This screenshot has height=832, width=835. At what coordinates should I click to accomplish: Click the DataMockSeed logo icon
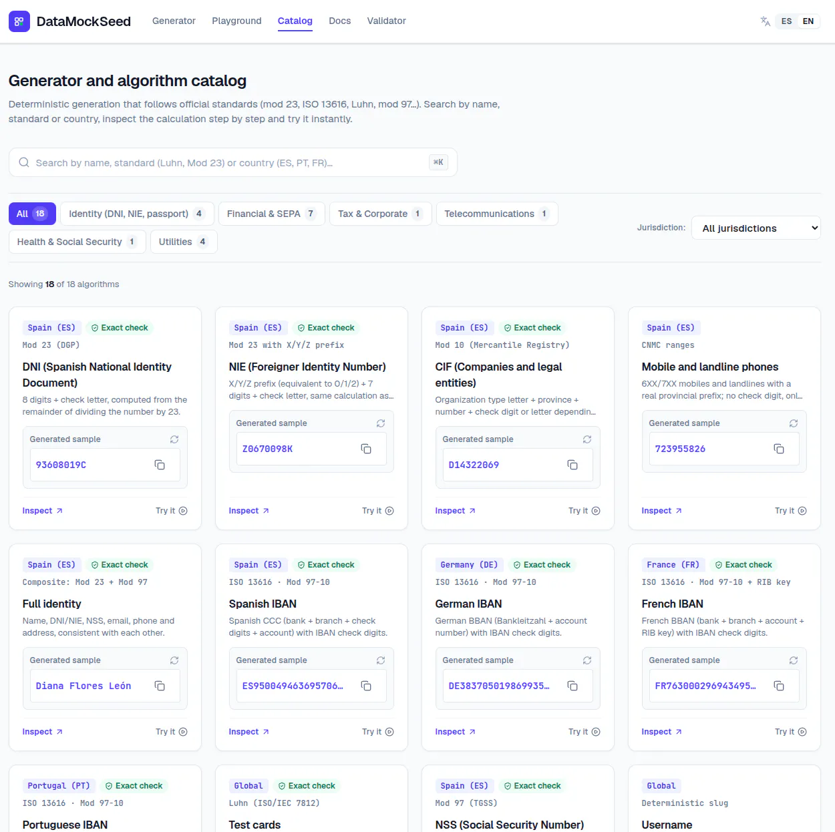click(19, 21)
